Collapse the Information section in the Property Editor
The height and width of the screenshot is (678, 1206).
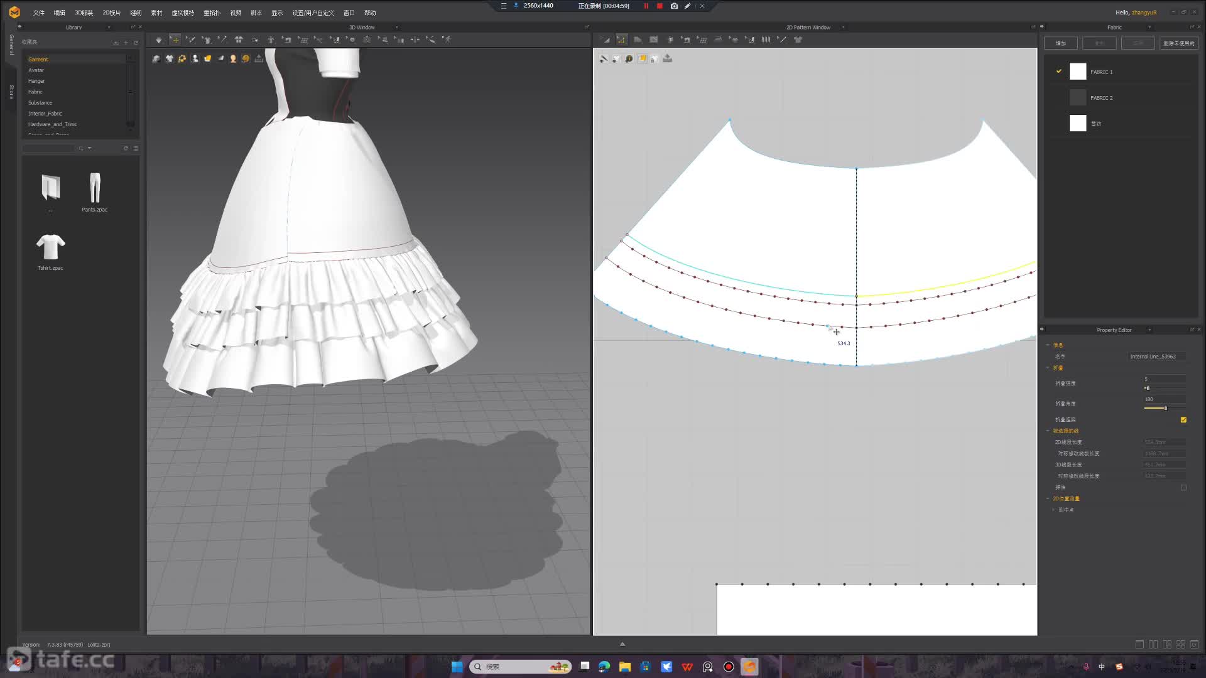tap(1048, 345)
